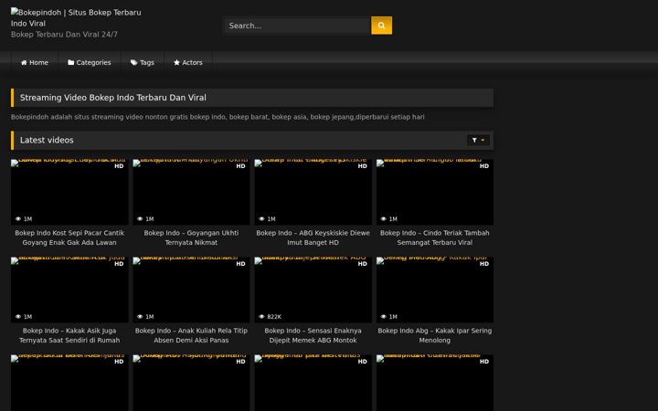658x411 pixels.
Task: Click the Bokepindoh site logo link
Action: coord(76,17)
